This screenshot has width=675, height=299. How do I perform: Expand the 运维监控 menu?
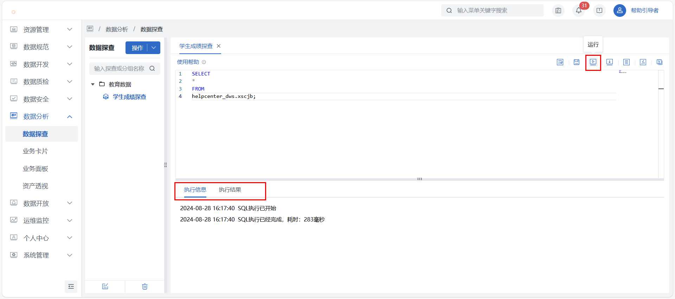coord(42,220)
